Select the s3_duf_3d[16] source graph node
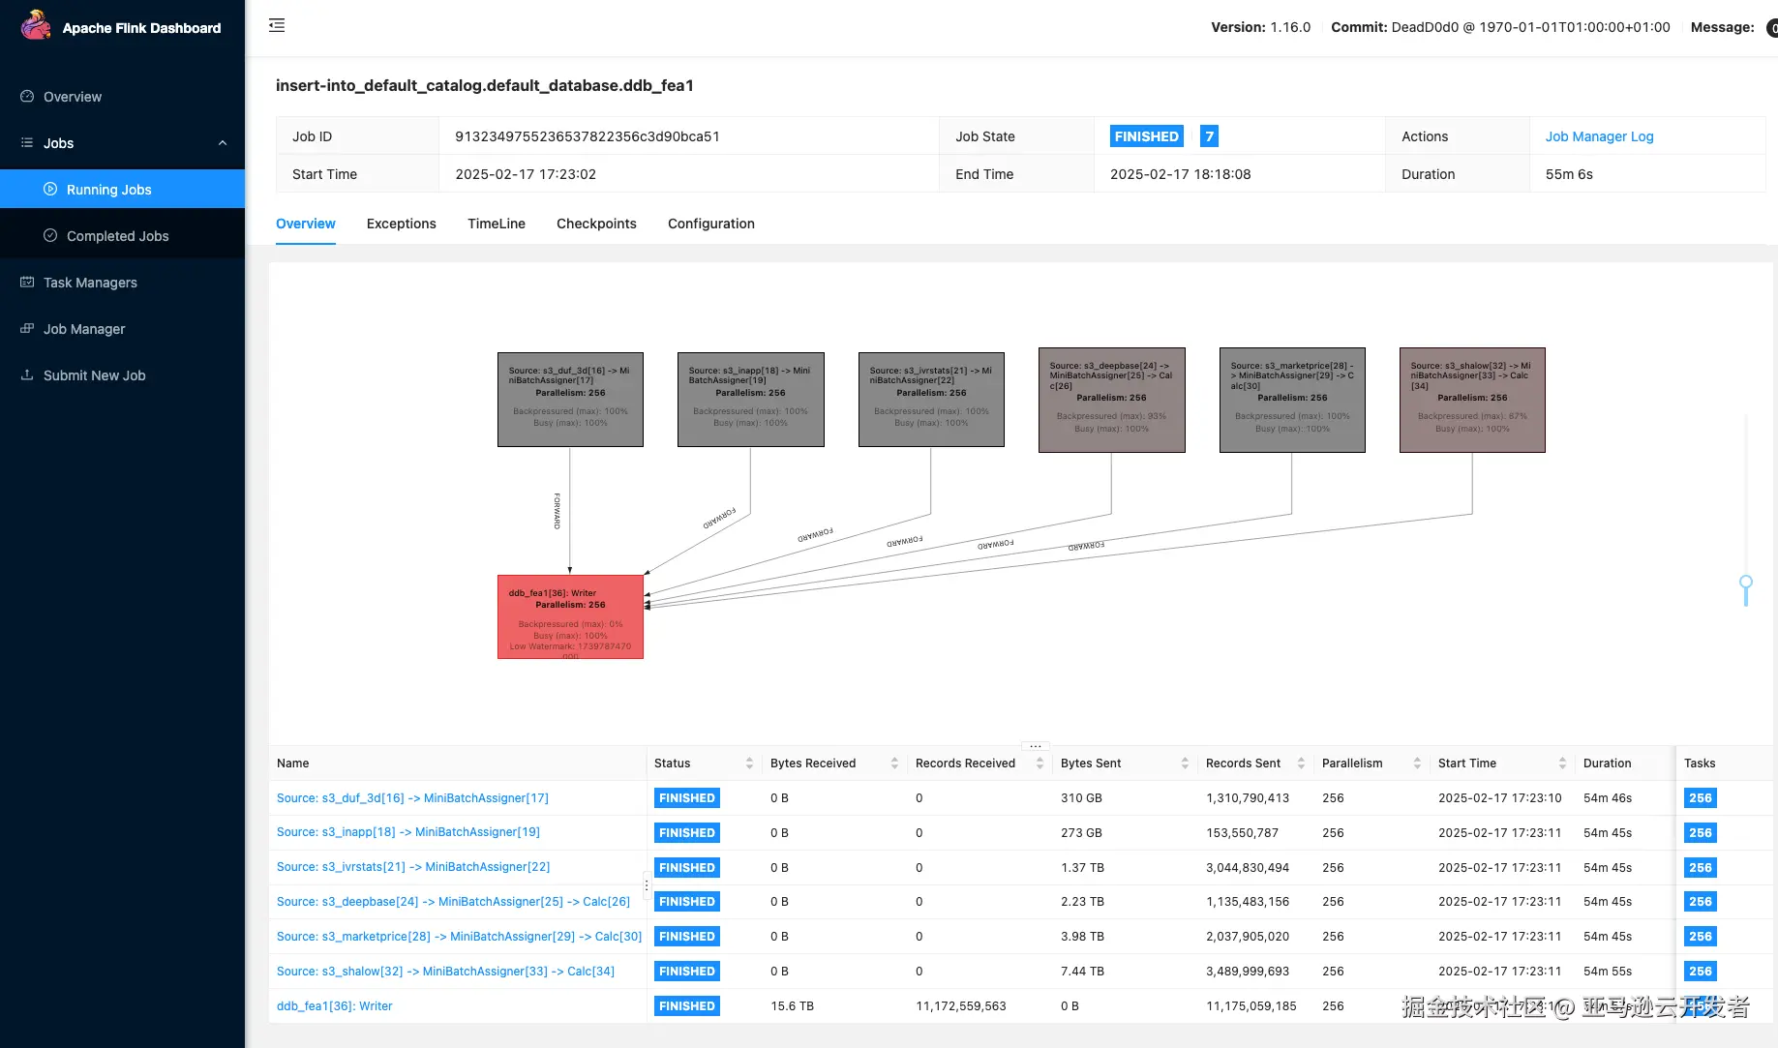This screenshot has width=1778, height=1048. point(570,400)
